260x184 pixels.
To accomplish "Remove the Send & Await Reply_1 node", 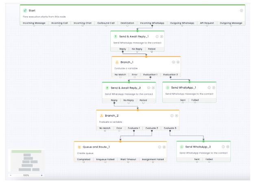I will coord(162,37).
